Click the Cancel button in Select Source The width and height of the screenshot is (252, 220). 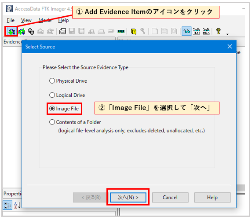coord(170,197)
